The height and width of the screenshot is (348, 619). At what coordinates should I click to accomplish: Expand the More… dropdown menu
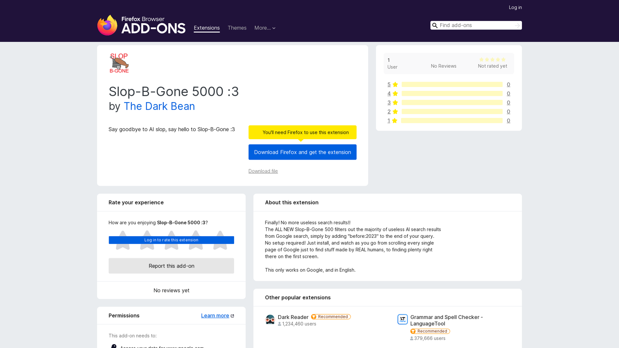coord(265,28)
